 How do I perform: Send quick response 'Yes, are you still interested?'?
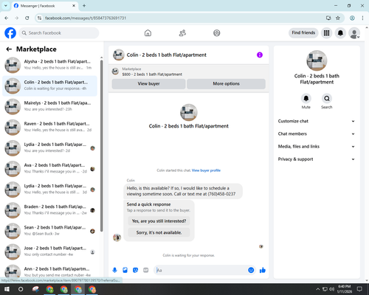coord(159,221)
